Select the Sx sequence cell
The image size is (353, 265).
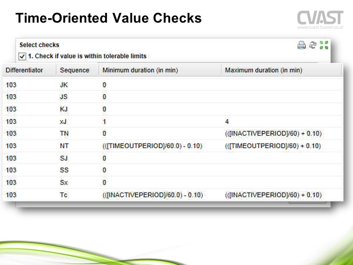[x=64, y=182]
